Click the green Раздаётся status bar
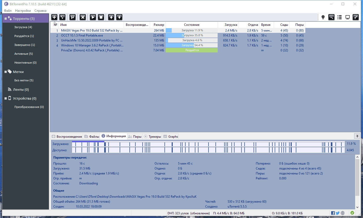This screenshot has height=218, width=363. pyautogui.click(x=192, y=50)
